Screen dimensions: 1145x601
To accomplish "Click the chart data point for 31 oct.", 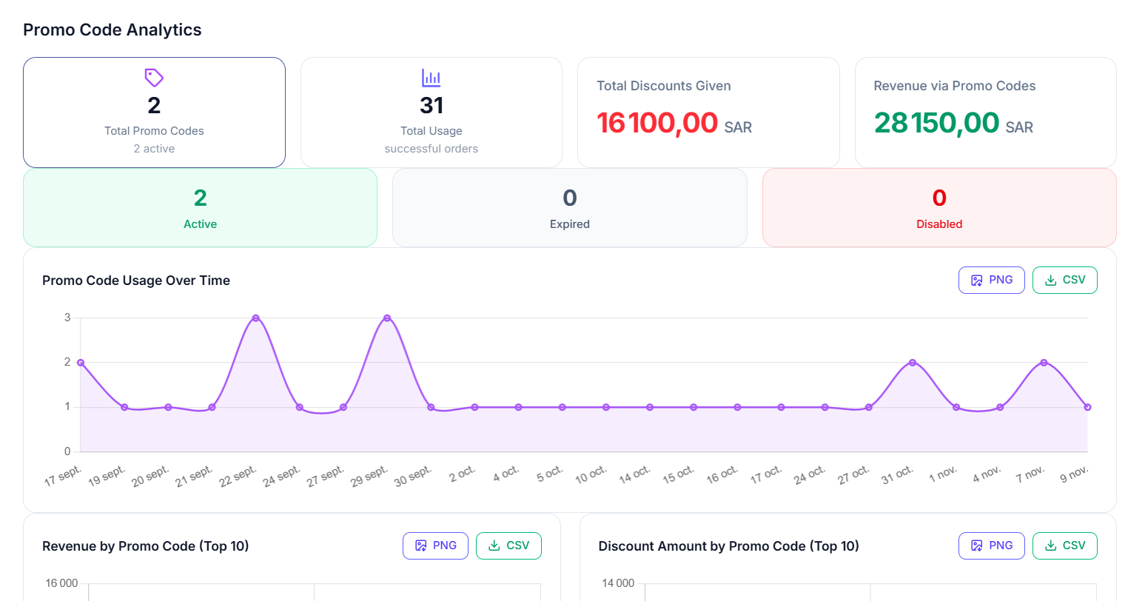I will click(x=913, y=363).
